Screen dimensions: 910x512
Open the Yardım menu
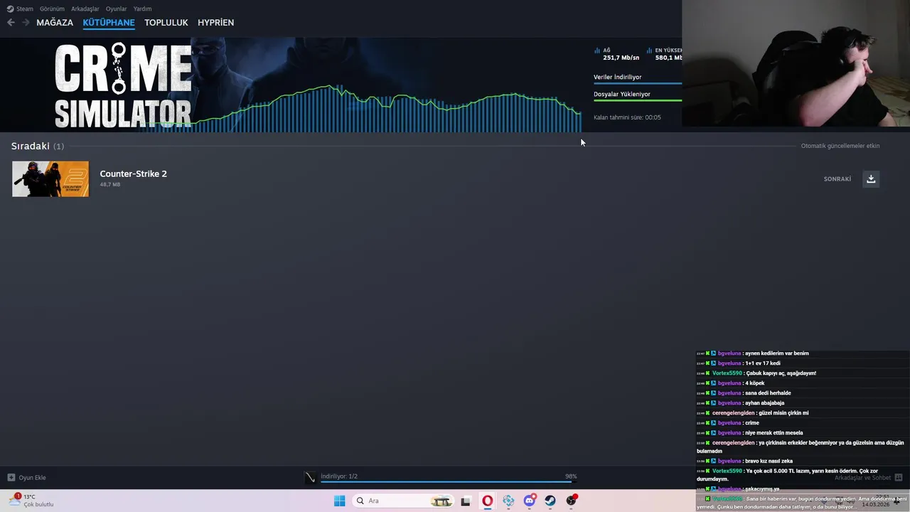tap(142, 9)
